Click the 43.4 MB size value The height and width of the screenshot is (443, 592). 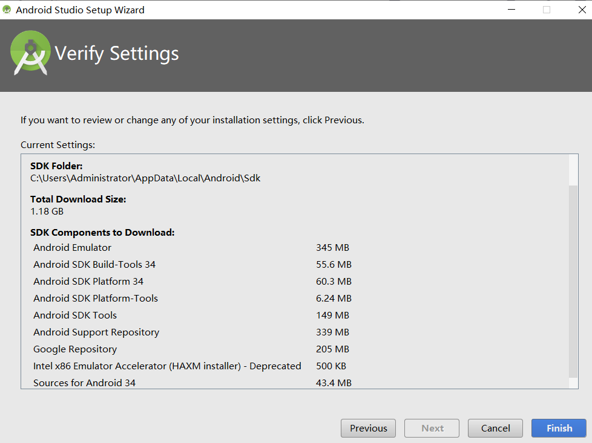coord(334,383)
